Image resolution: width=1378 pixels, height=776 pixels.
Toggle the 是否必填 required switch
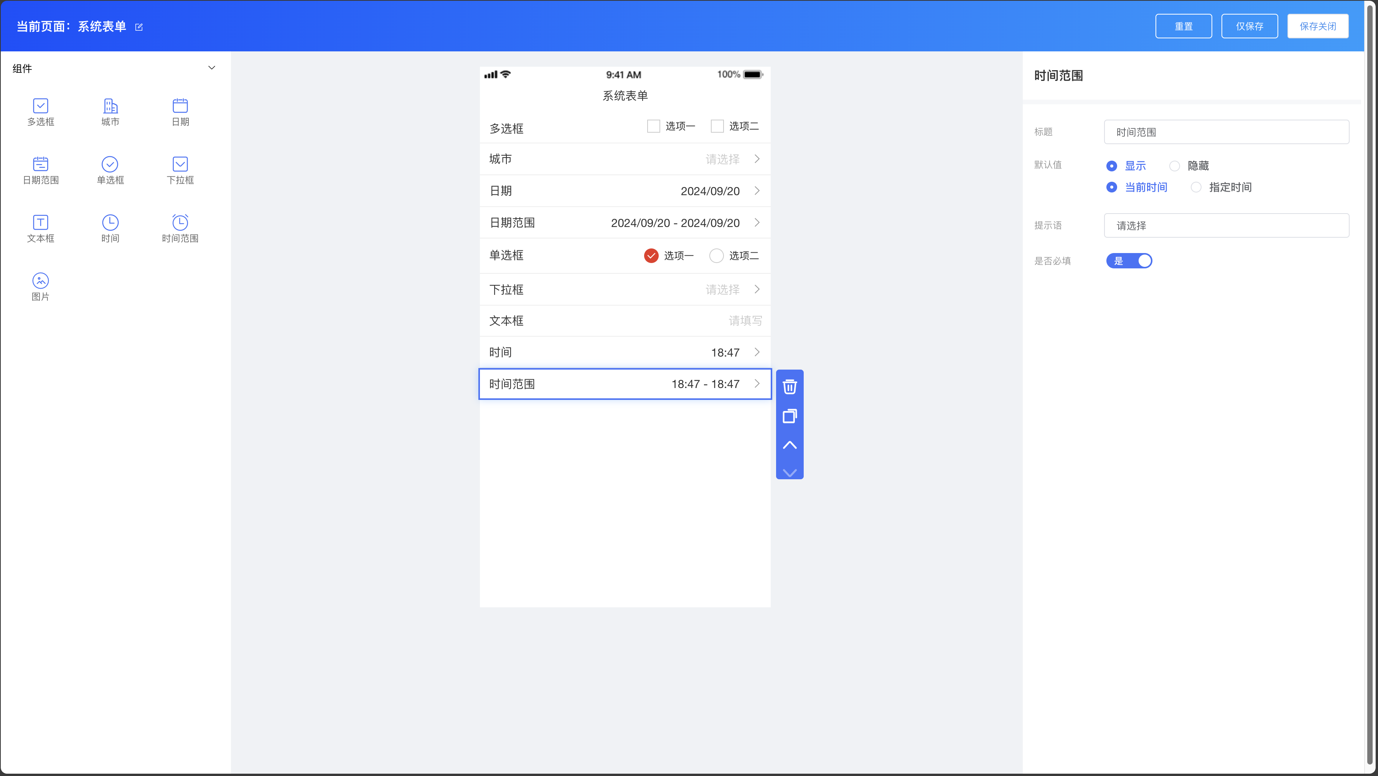point(1129,261)
